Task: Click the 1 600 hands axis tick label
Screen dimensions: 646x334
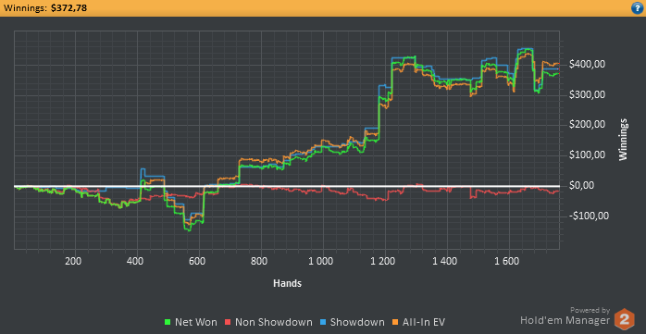Action: coord(508,261)
